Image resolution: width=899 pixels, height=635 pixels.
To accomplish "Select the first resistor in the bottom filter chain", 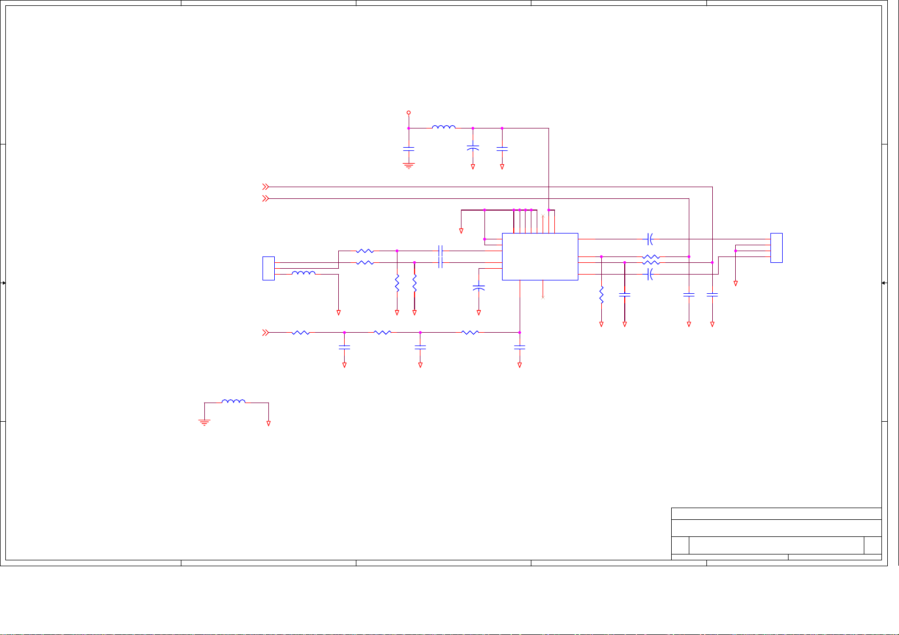I will pos(301,332).
